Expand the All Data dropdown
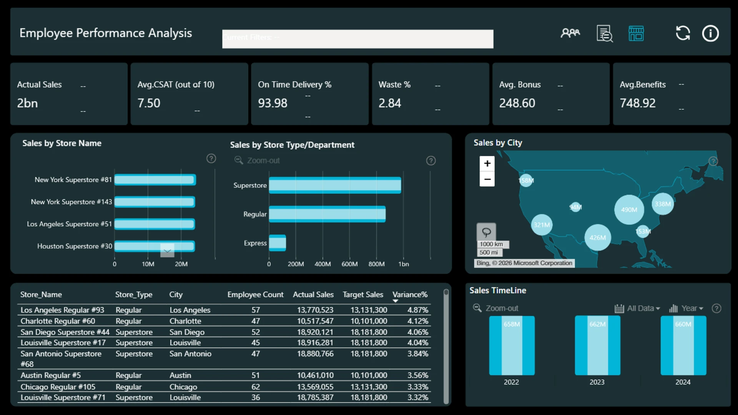Viewport: 738px width, 415px height. tap(637, 308)
